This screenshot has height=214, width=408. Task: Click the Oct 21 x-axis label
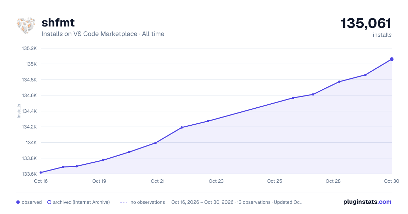pyautogui.click(x=158, y=181)
